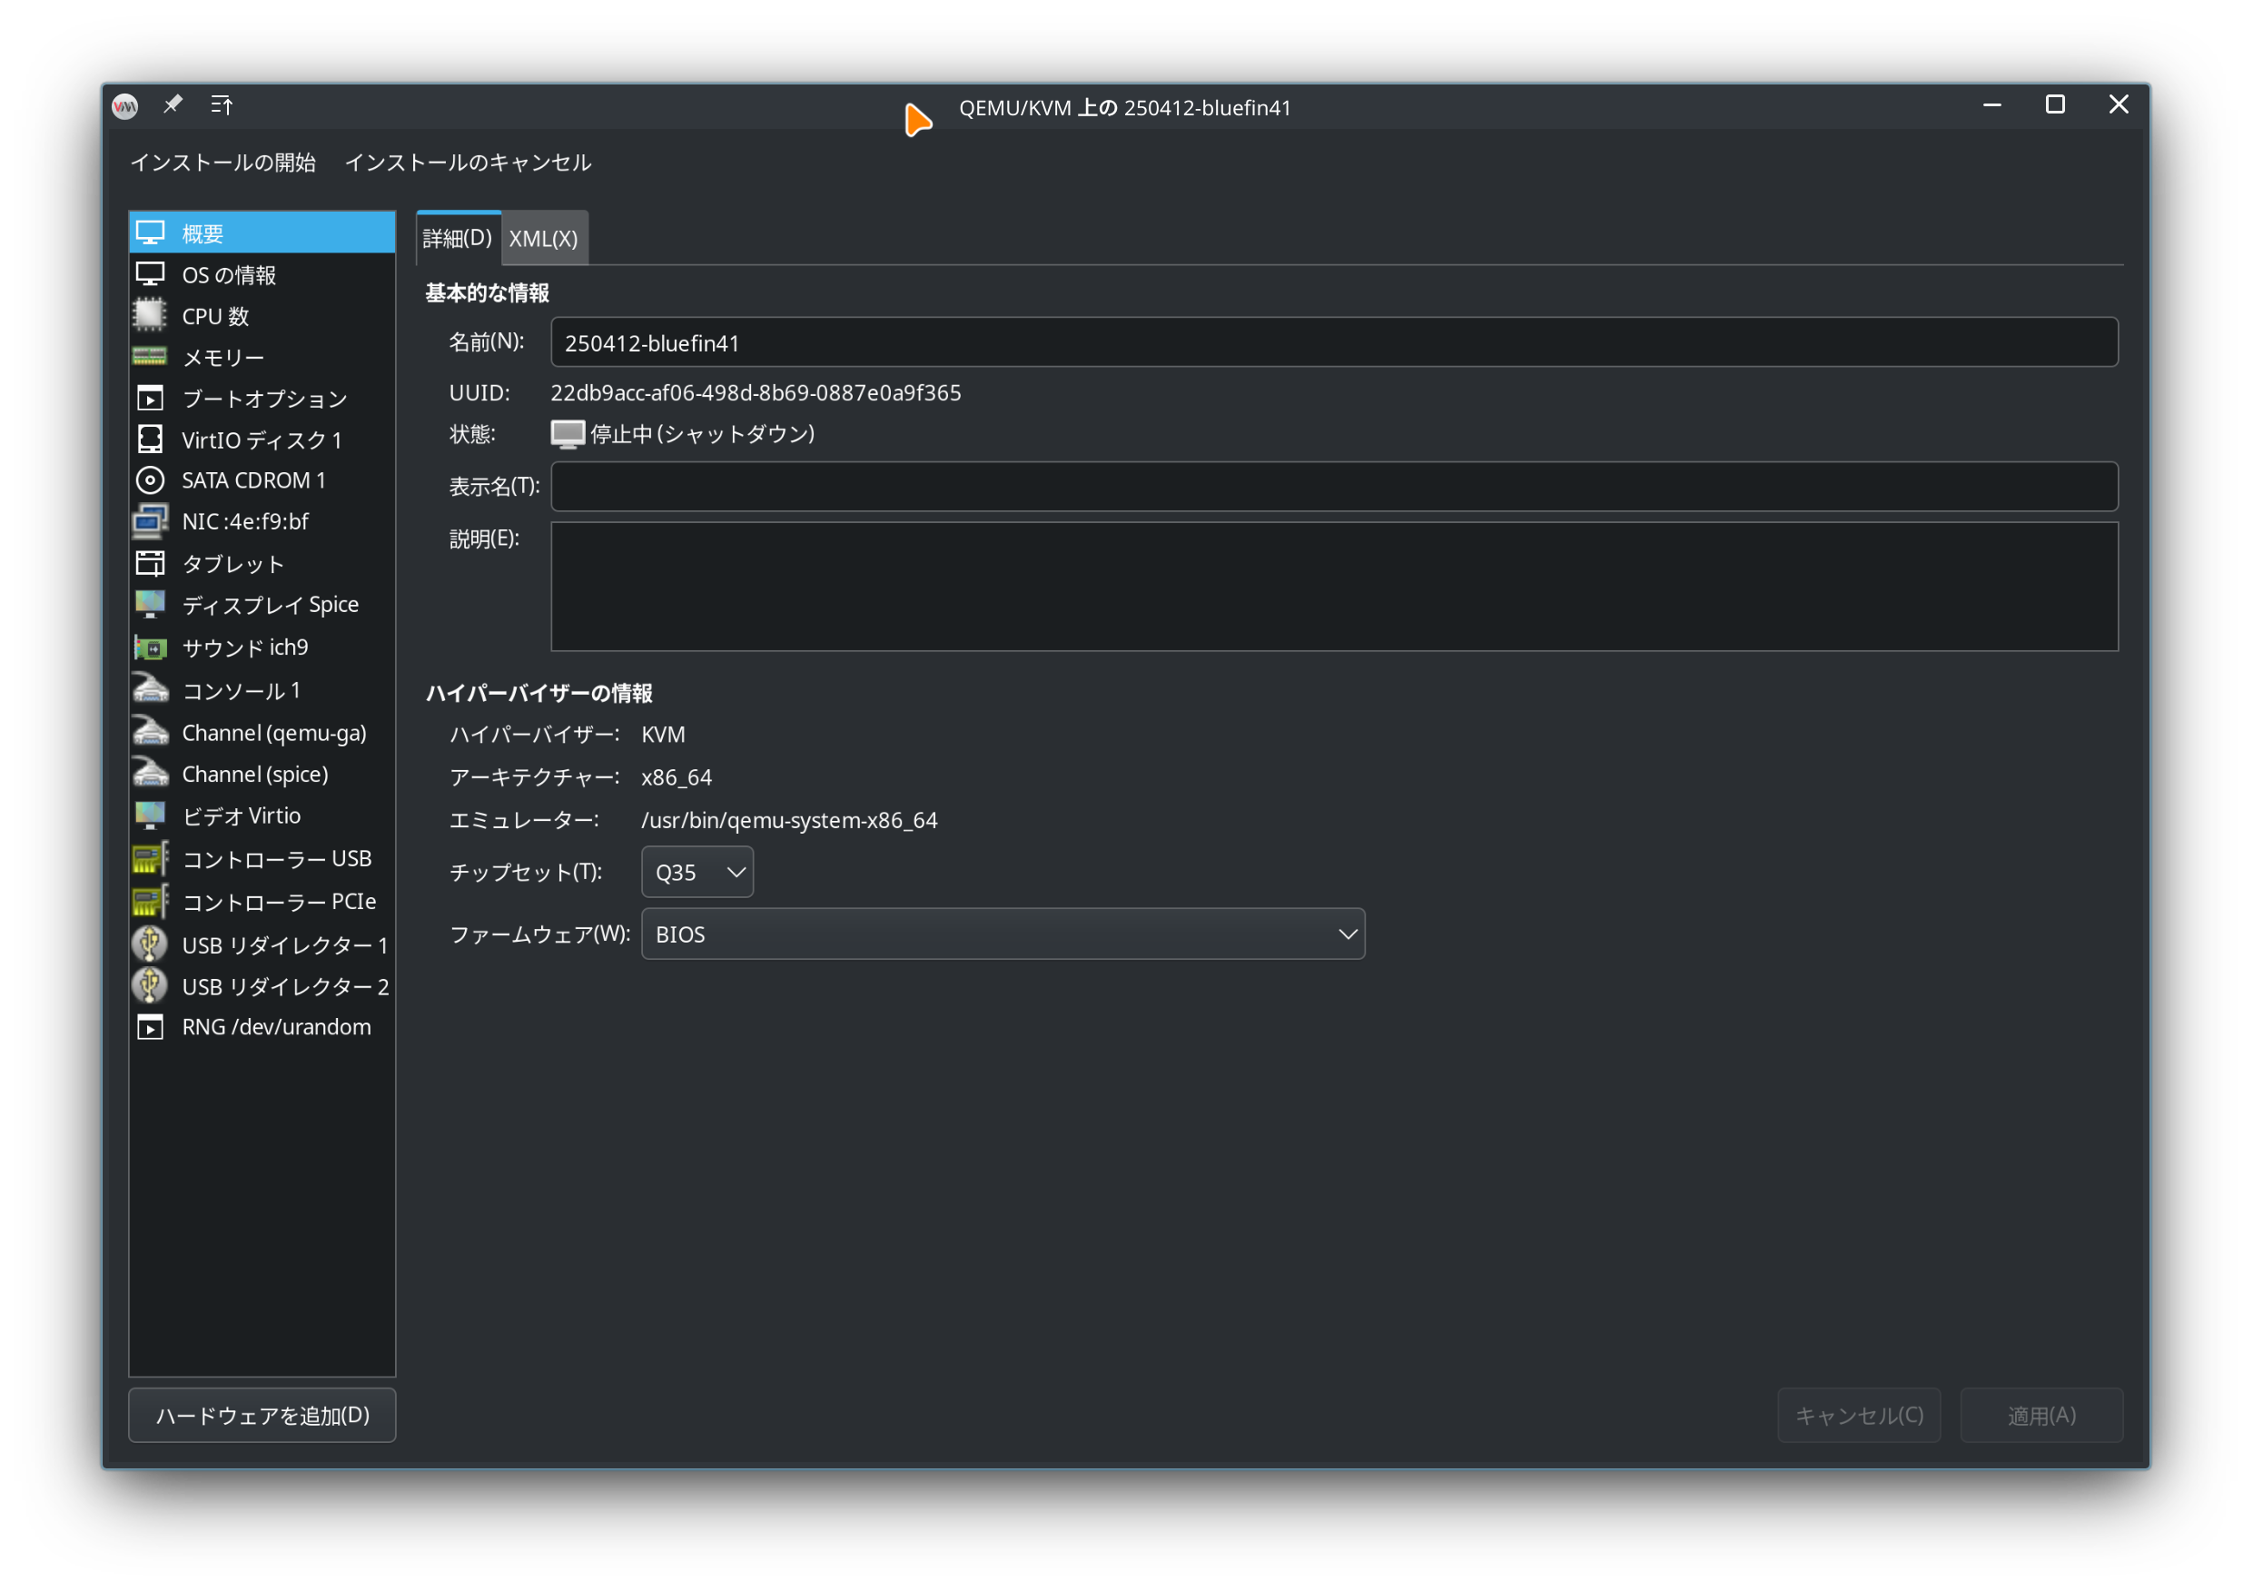Open NIC :4e:f9:bf network device
The width and height of the screenshot is (2253, 1591).
click(x=245, y=521)
